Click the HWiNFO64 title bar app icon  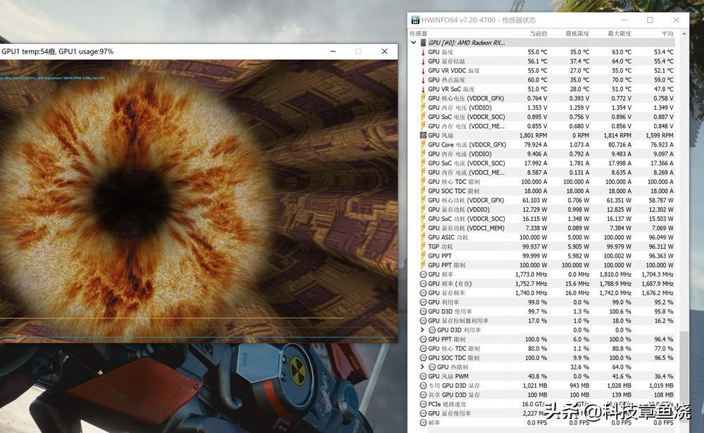point(415,20)
